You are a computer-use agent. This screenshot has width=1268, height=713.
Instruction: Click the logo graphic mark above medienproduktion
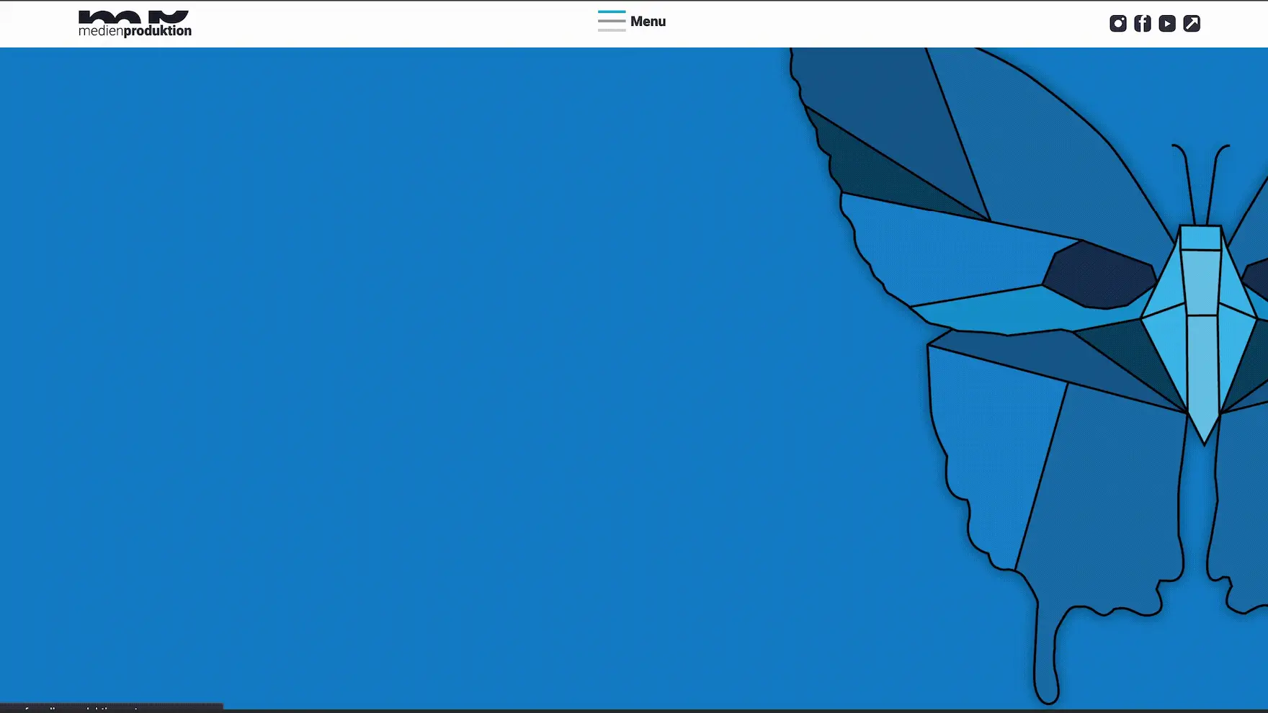click(x=134, y=17)
